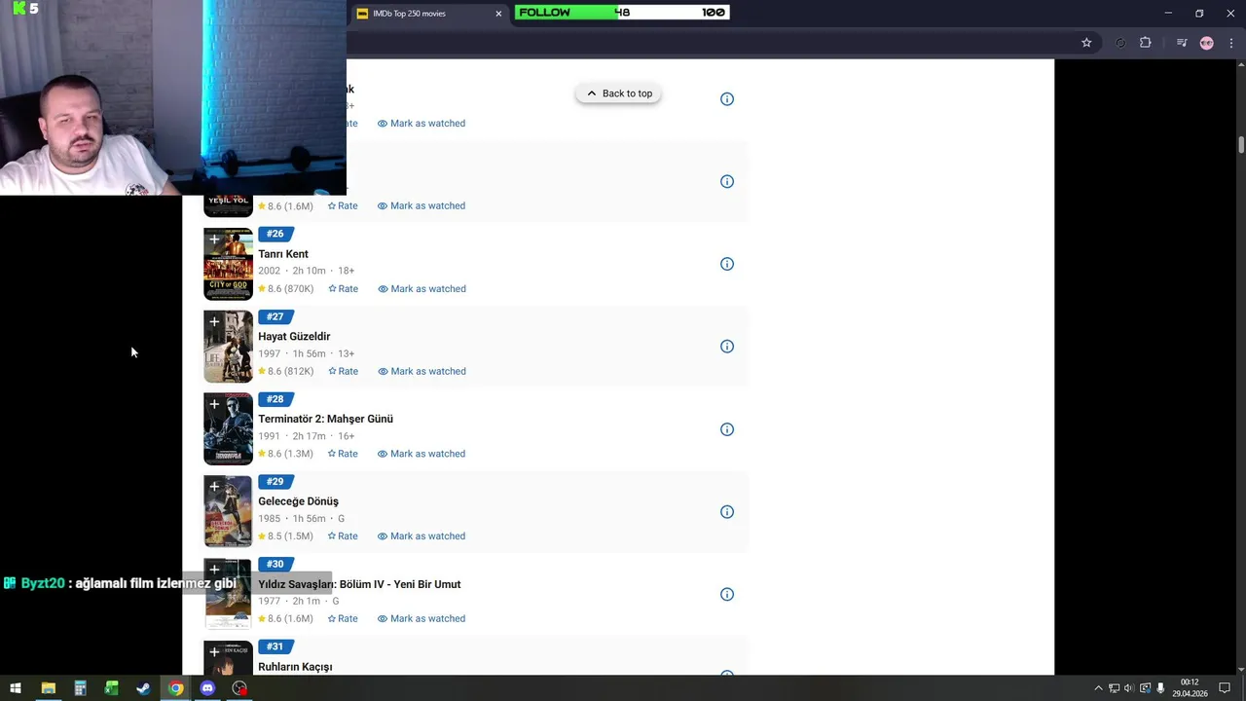
Task: Open Steam from the taskbar
Action: [x=143, y=688]
